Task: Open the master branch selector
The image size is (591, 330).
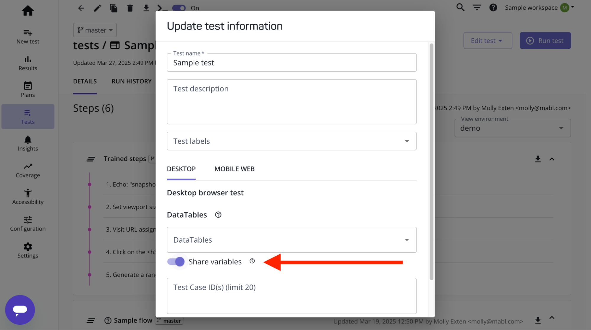Action: point(95,30)
